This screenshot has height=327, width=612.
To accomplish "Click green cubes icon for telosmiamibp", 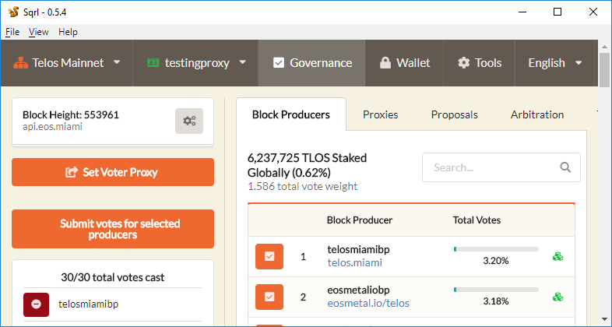I will 557,257.
